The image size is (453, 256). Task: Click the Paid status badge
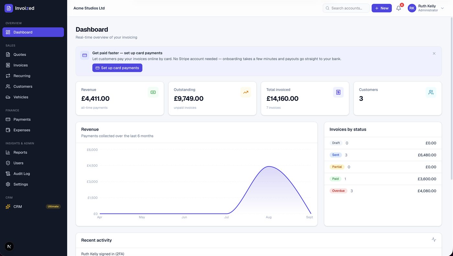coord(335,179)
